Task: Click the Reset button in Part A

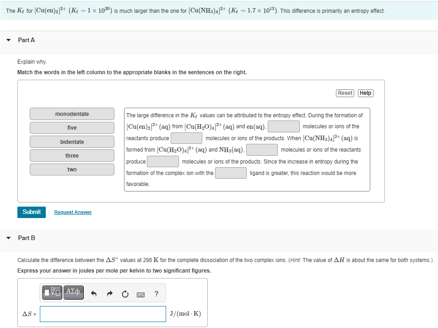Action: (x=345, y=93)
